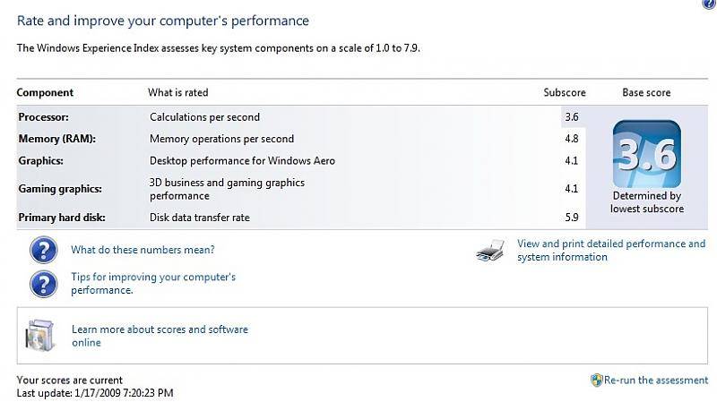Select the Processor row label
This screenshot has width=717, height=402.
coord(43,117)
